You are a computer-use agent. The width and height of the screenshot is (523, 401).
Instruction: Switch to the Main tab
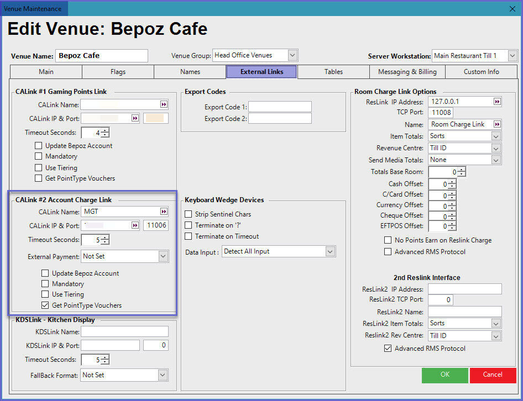[46, 72]
